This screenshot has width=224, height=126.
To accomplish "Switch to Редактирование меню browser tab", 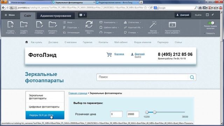I will (117, 2).
